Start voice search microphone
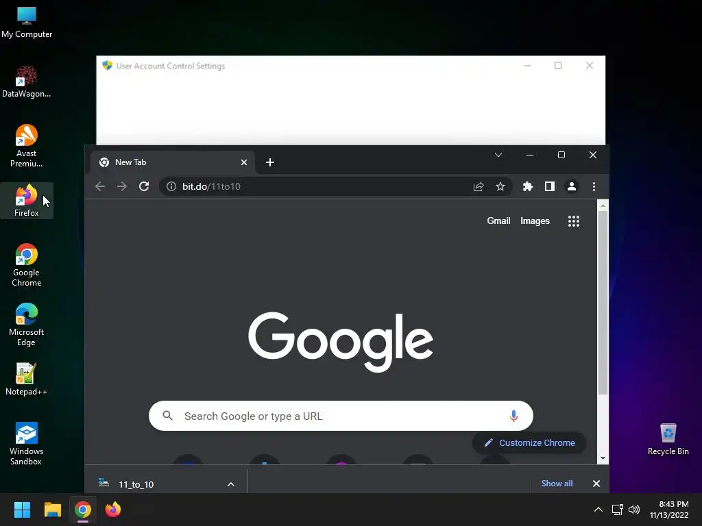Image resolution: width=702 pixels, height=526 pixels. [x=513, y=416]
